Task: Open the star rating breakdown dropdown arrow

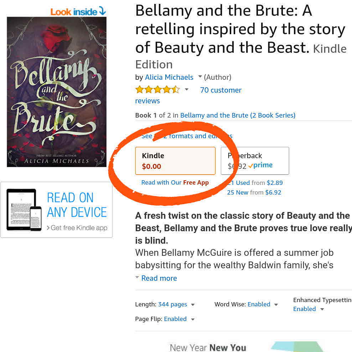Action: click(x=186, y=90)
